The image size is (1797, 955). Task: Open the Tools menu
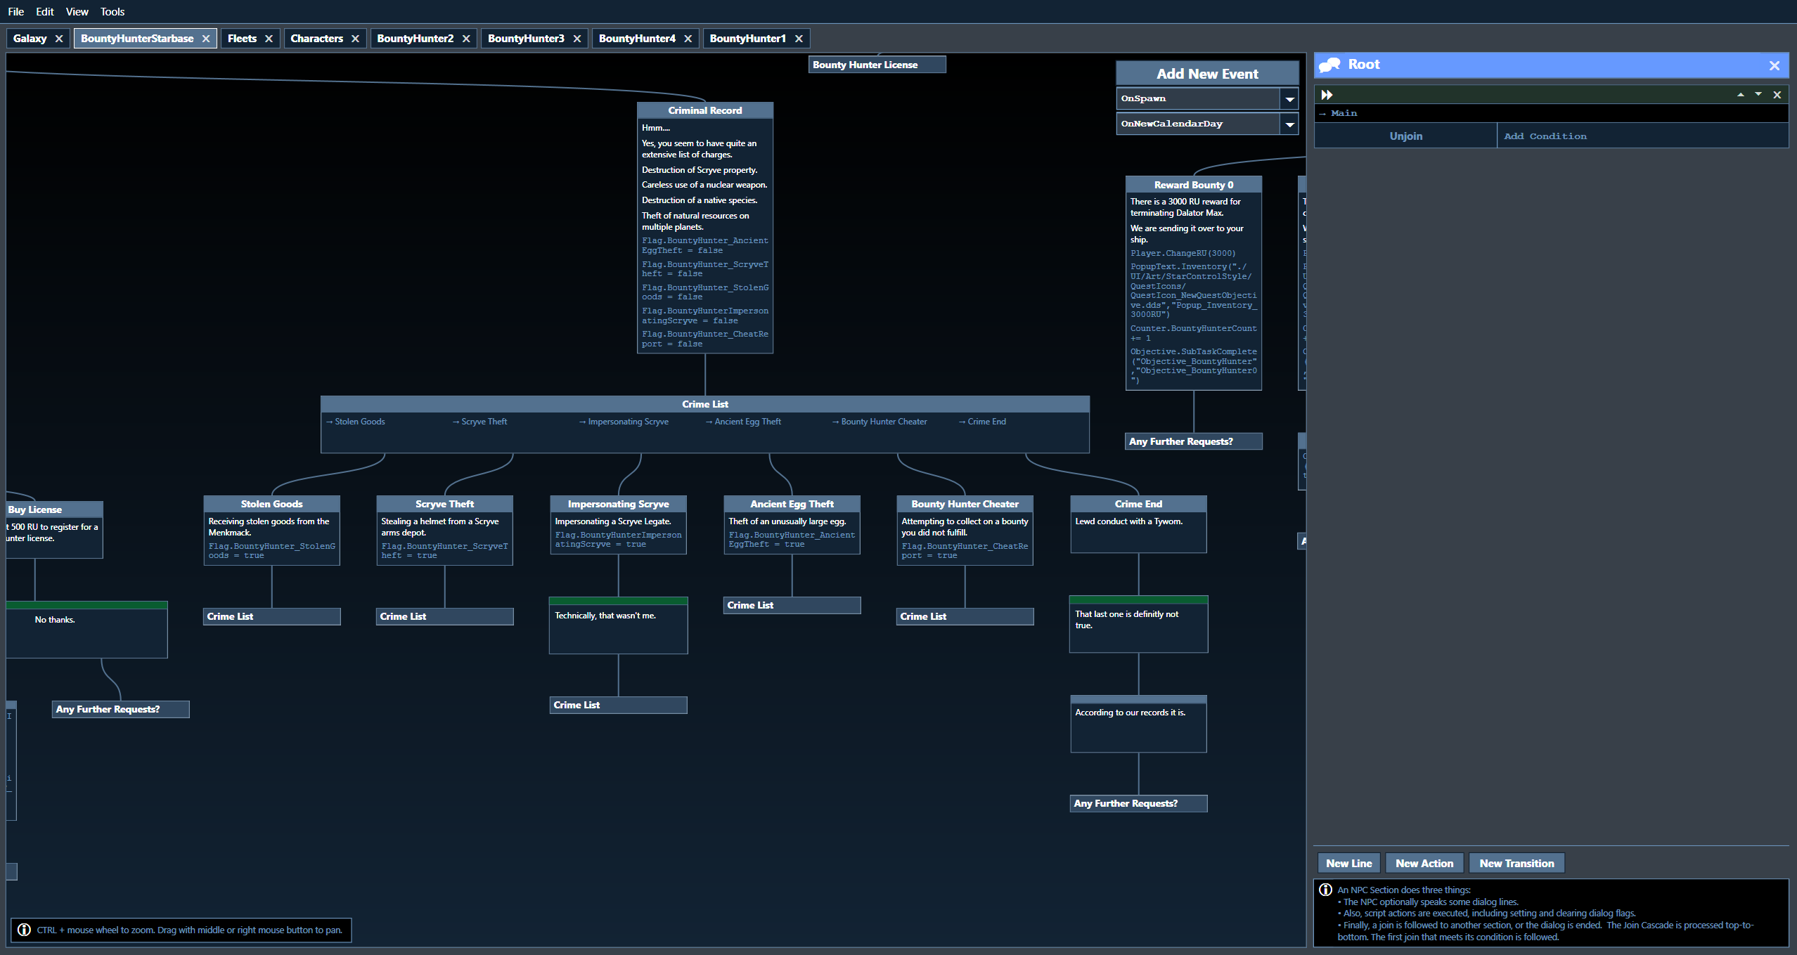112,12
